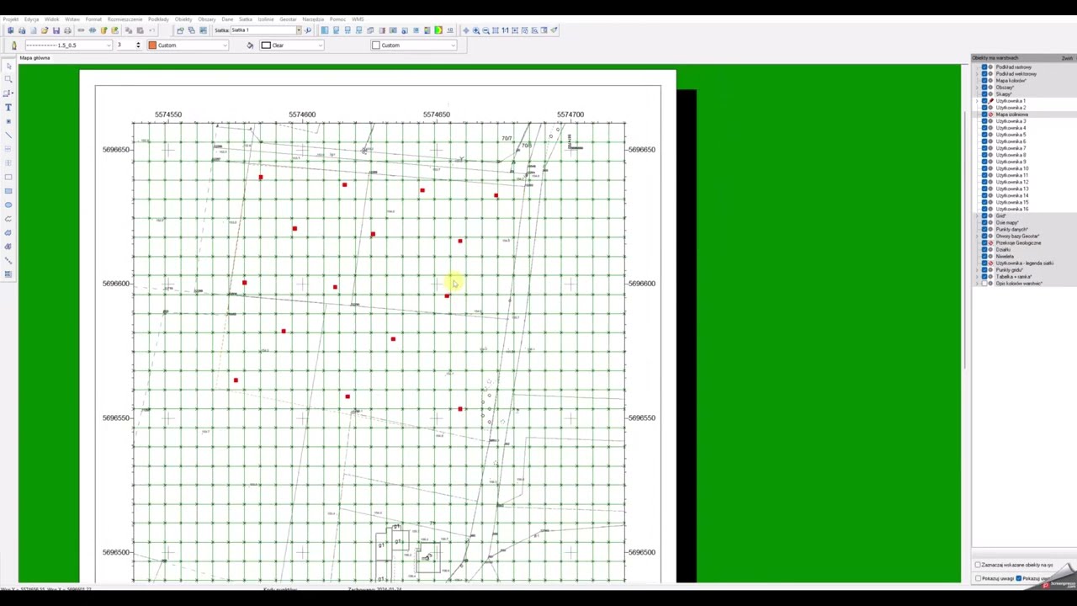Enable the Opis kolorów warstwic checkbox
The width and height of the screenshot is (1077, 606).
tap(984, 284)
